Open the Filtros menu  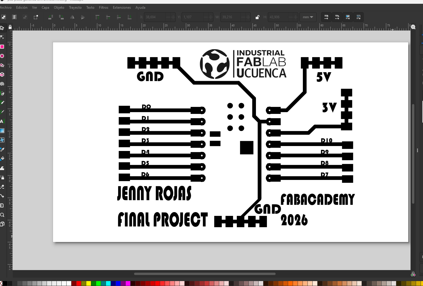coord(104,8)
